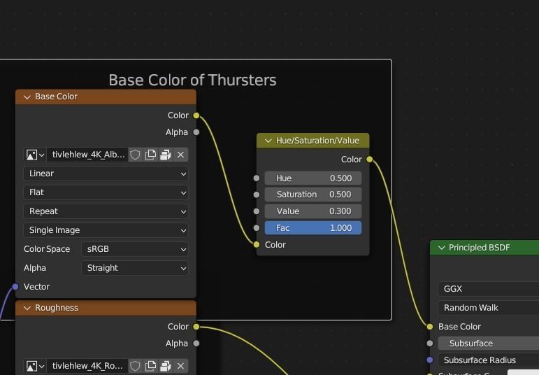The height and width of the screenshot is (375, 539).
Task: Open image file for tivlehlew_4K_Ro datablock
Action: (x=166, y=366)
